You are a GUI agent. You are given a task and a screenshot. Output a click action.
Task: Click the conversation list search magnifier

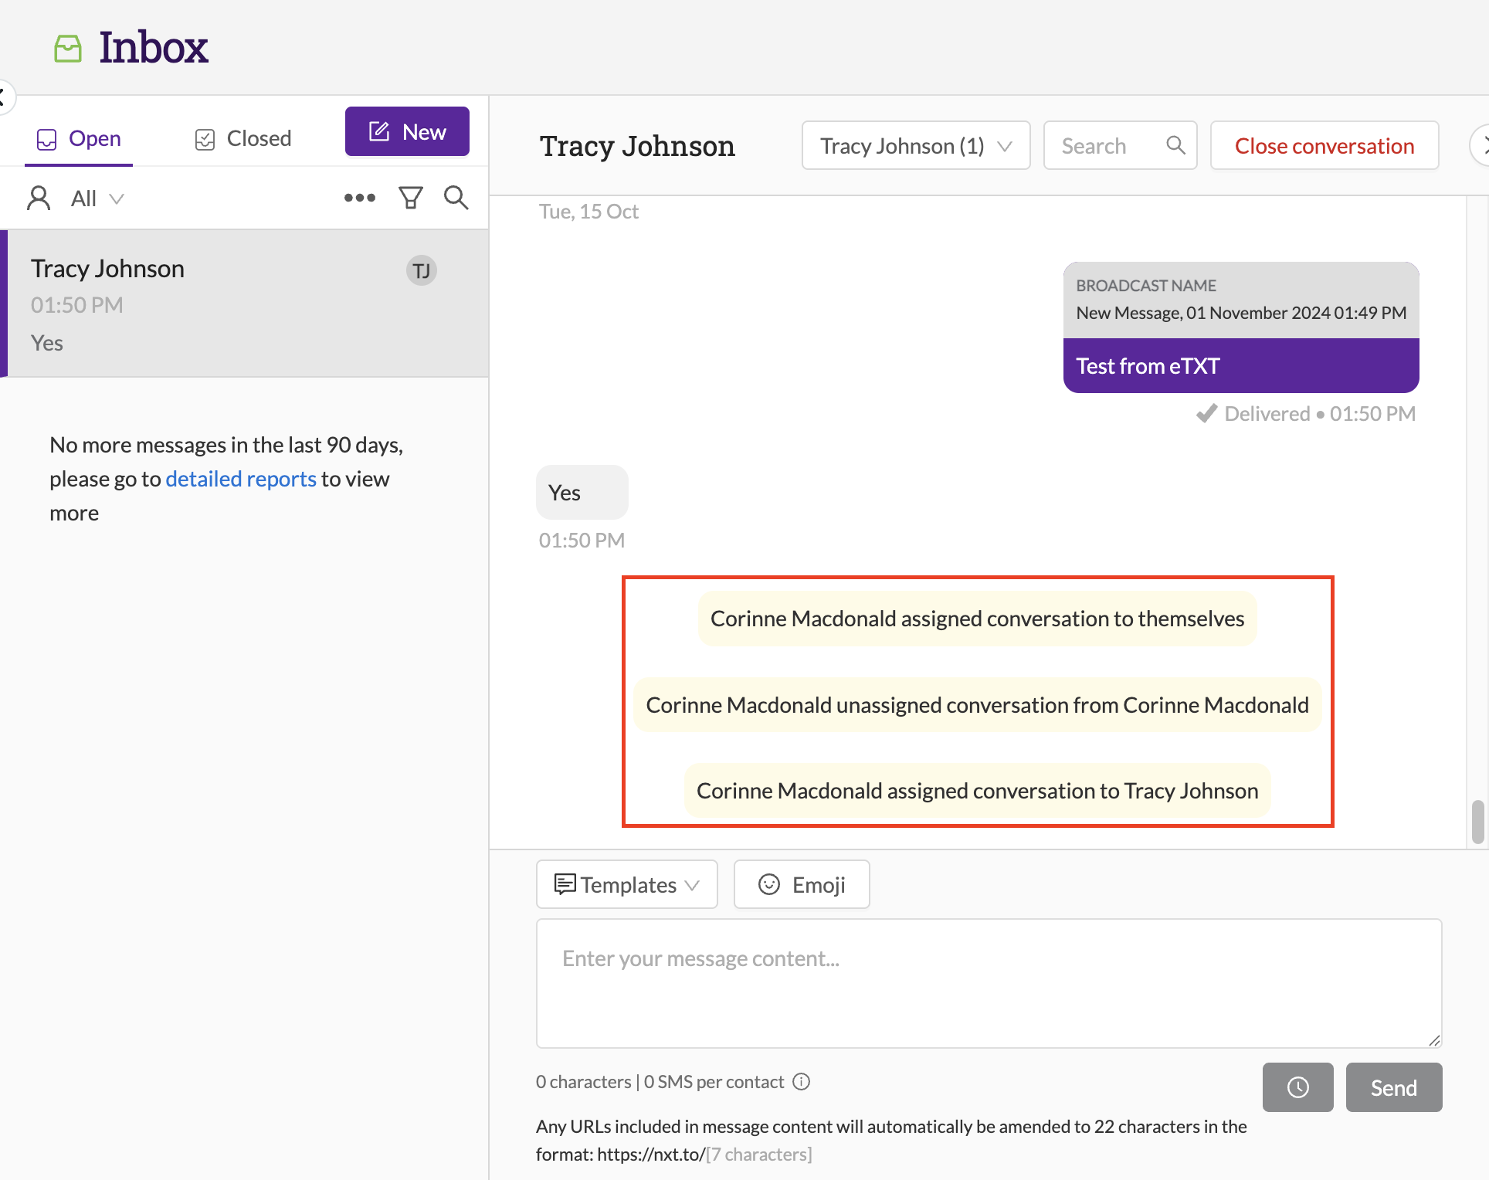click(456, 198)
